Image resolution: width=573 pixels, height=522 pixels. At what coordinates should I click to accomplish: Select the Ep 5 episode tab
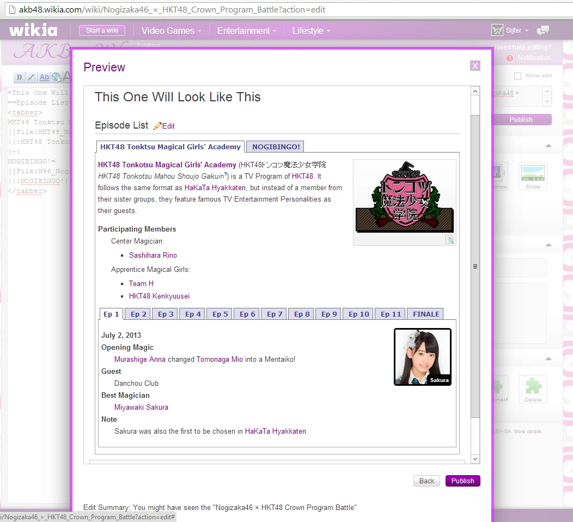[x=220, y=314]
